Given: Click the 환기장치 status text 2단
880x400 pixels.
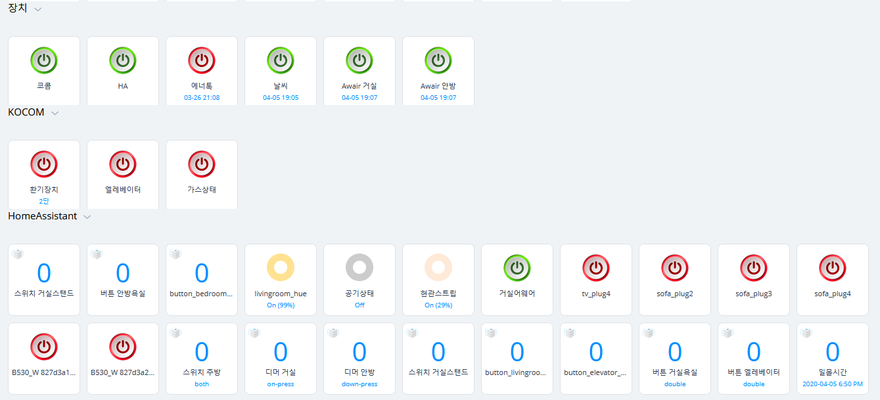Looking at the screenshot, I should [44, 202].
